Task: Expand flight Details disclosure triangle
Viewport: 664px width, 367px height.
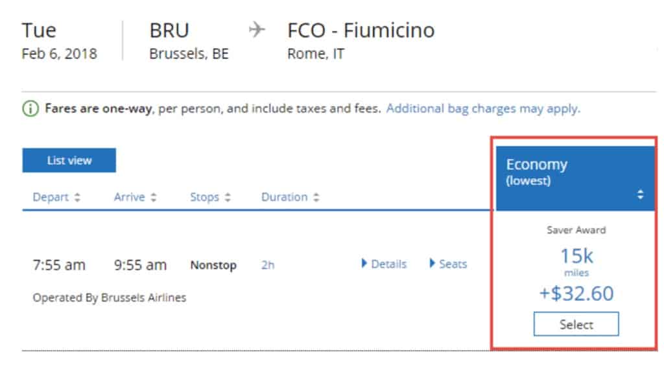Action: 364,263
